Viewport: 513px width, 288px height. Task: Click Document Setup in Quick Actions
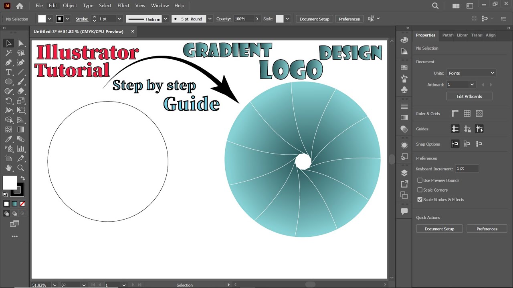point(439,229)
